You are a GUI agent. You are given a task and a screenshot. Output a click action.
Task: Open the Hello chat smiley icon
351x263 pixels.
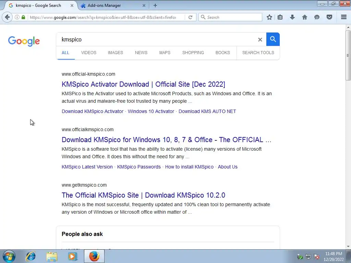pos(317,17)
